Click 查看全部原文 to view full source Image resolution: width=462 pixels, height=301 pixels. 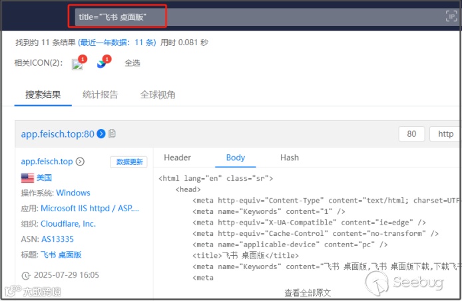click(308, 293)
